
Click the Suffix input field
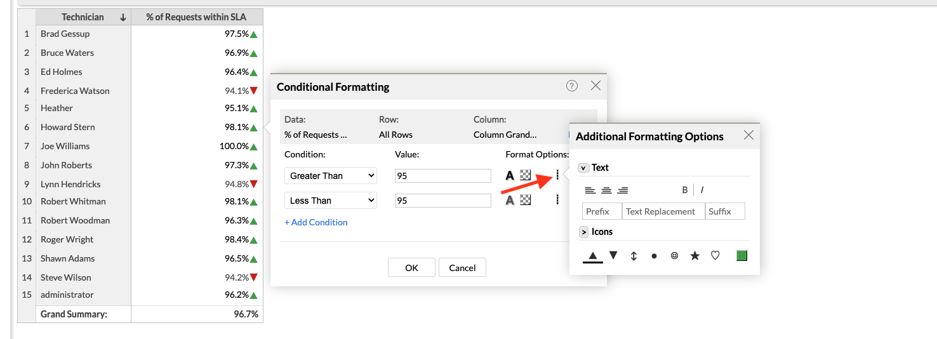pos(725,211)
